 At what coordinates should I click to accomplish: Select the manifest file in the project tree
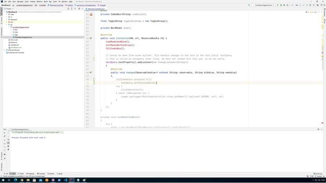pos(15,45)
